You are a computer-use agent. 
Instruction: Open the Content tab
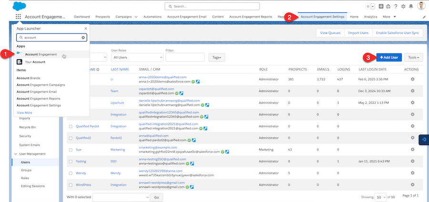coord(218,17)
